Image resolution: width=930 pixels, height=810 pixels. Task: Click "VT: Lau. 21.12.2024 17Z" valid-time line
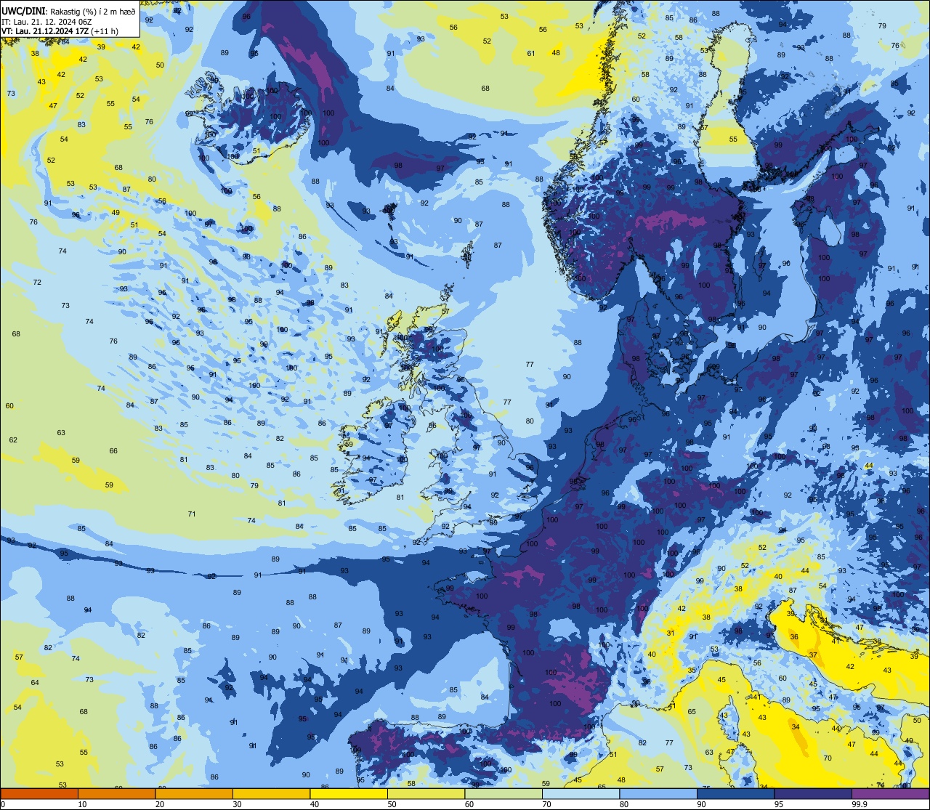pyautogui.click(x=46, y=31)
